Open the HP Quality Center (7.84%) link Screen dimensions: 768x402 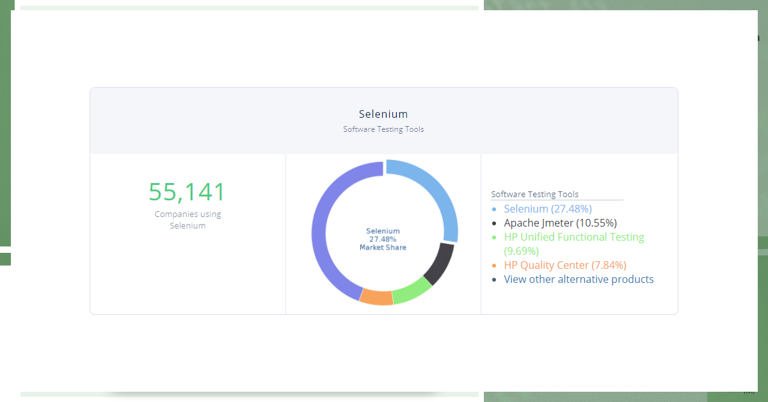(x=565, y=265)
